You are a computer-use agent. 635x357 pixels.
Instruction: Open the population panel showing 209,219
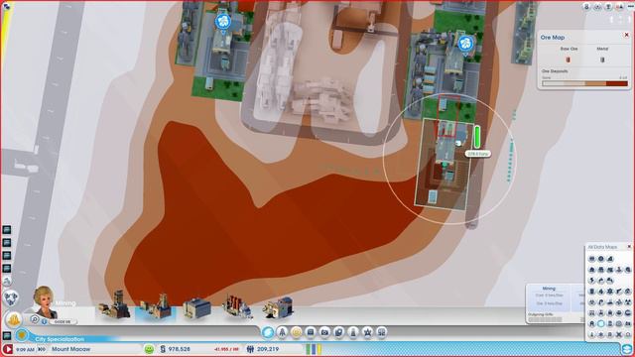263,349
